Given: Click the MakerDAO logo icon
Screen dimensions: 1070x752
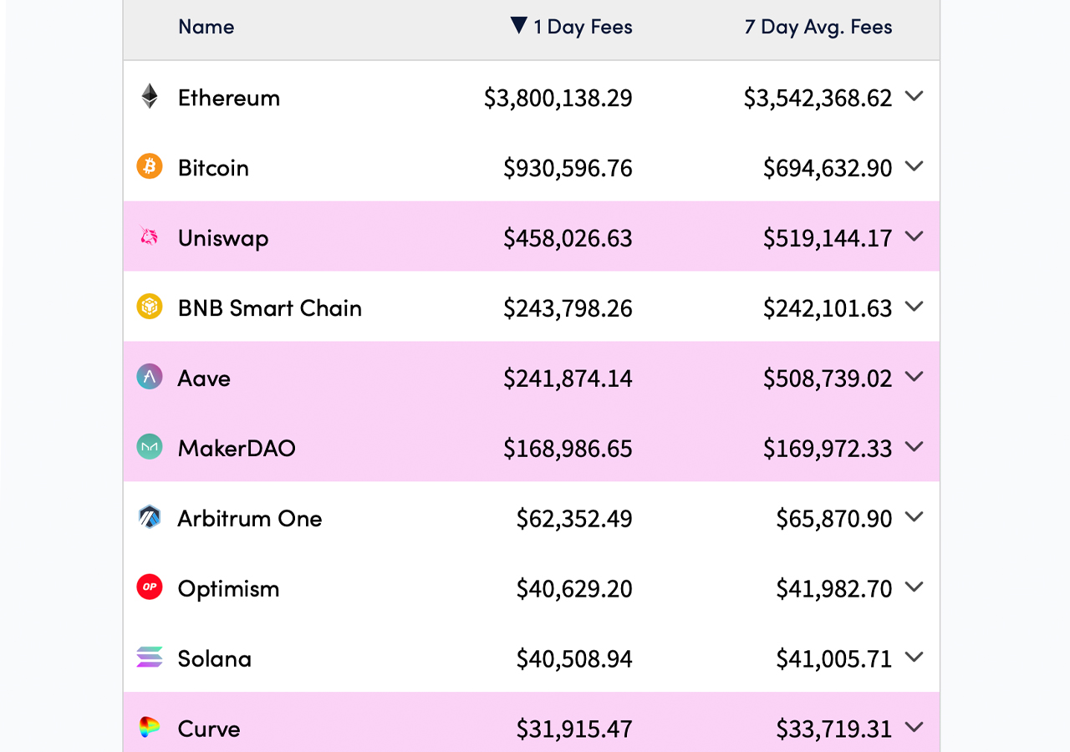Looking at the screenshot, I should coord(149,447).
